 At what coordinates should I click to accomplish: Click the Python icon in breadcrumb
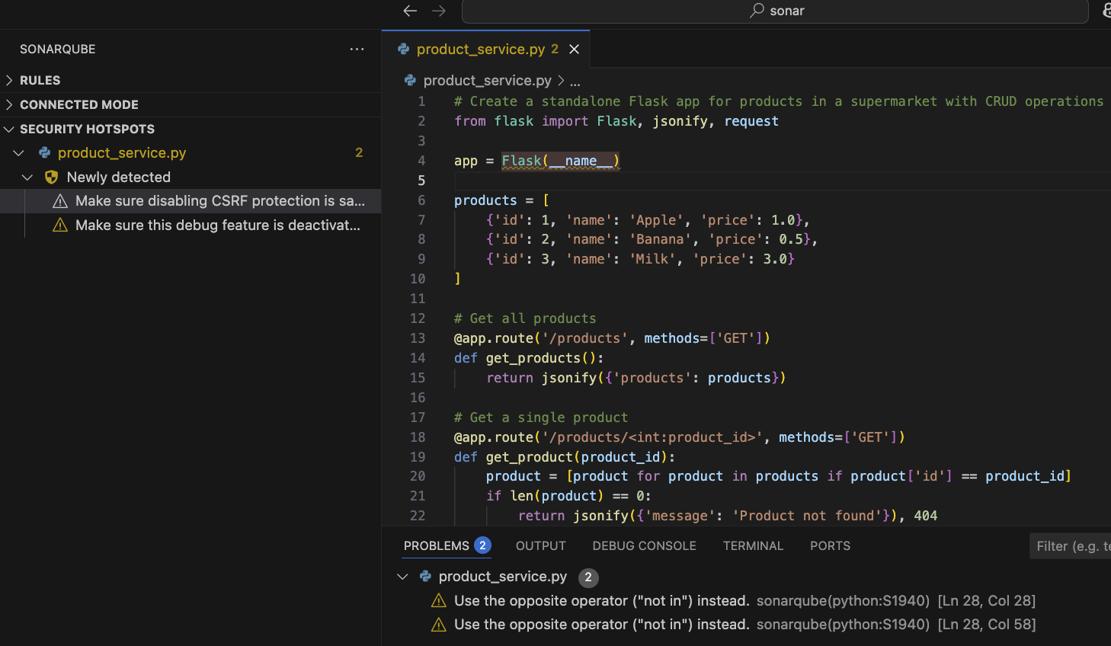[x=410, y=80]
